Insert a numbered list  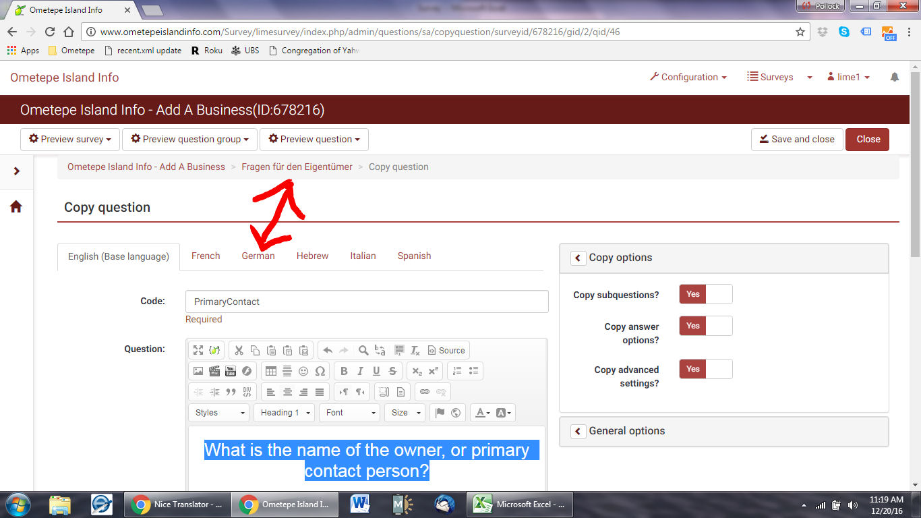[457, 371]
